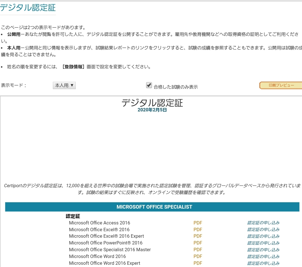302x267 pixels.
Task: Click 認定証の申し込み for Excel 2016
Action: point(263,230)
